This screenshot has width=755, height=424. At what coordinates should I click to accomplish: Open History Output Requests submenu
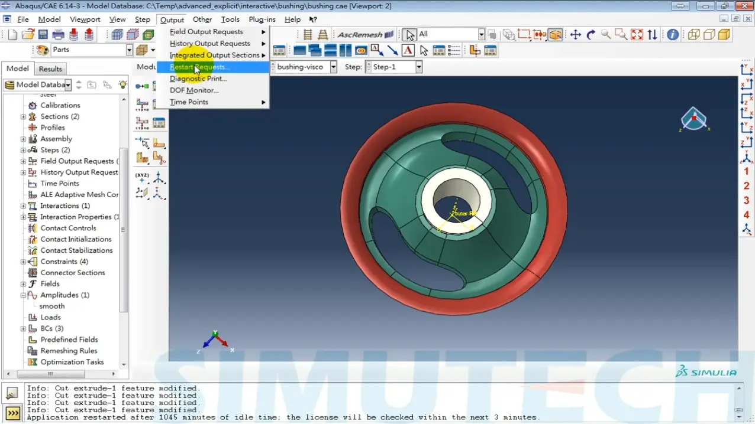pyautogui.click(x=213, y=44)
